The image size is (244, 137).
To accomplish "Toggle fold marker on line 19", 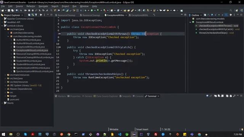I will point(60,74).
